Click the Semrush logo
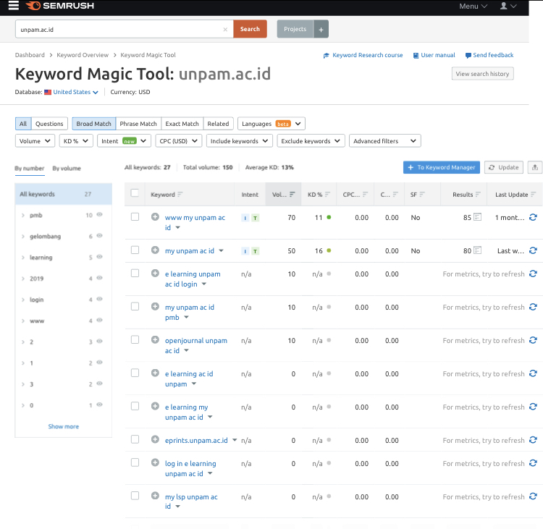 click(x=60, y=6)
